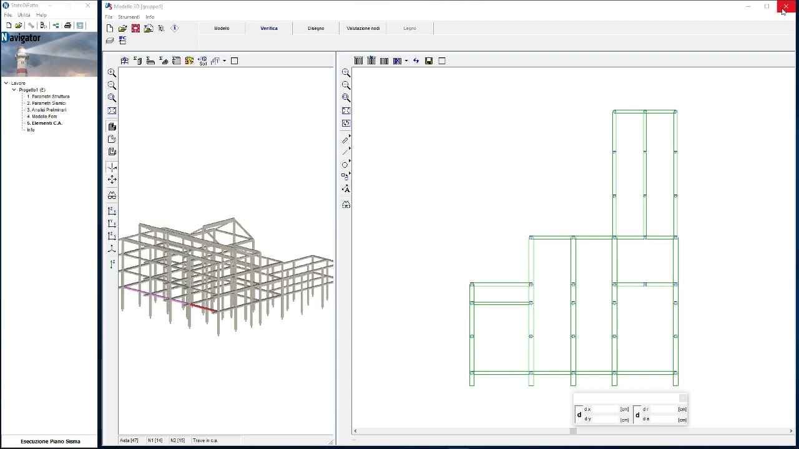
Task: Open the Strumenti menu
Action: (x=129, y=17)
